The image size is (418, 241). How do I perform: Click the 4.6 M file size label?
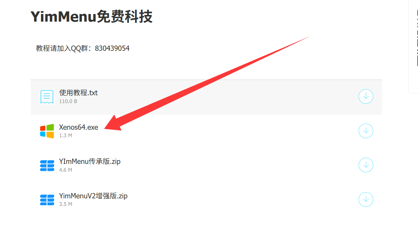66,170
